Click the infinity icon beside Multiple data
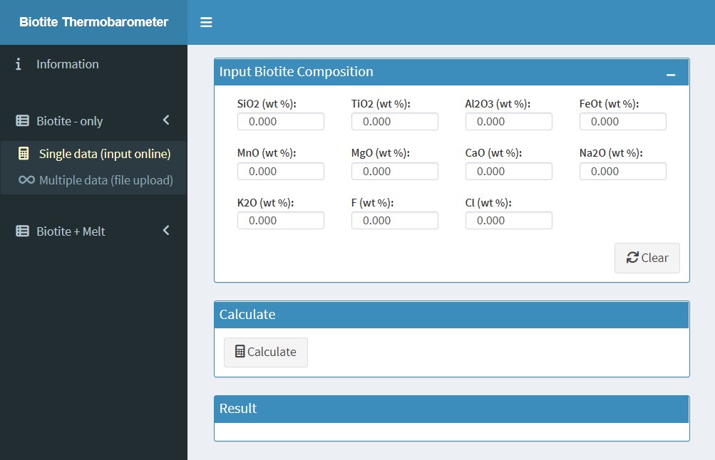The width and height of the screenshot is (715, 460). (x=26, y=180)
